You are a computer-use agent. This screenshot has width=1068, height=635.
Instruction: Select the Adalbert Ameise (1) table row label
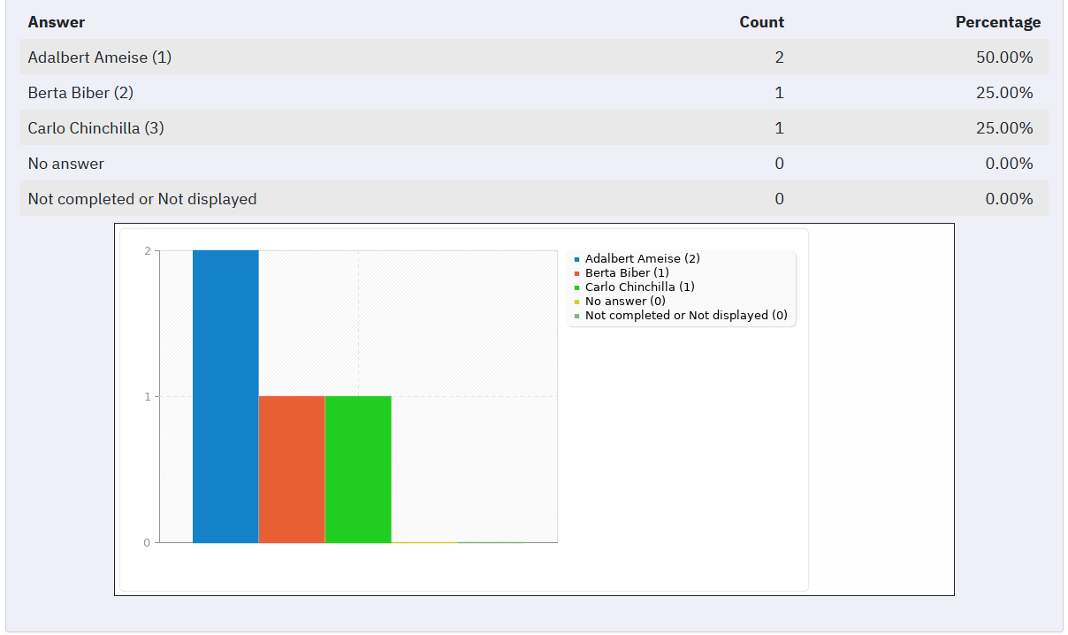[100, 57]
